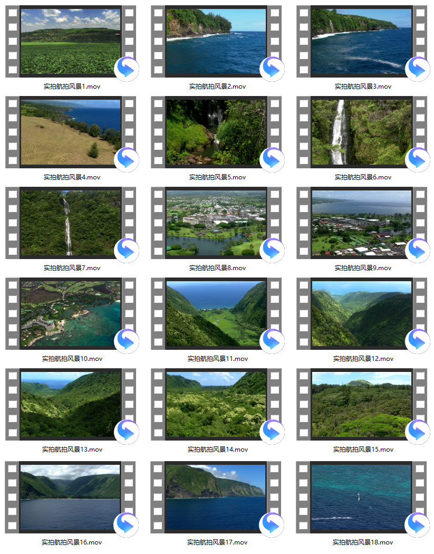Click the filename 实拍航拍风景3.mov

363,87
